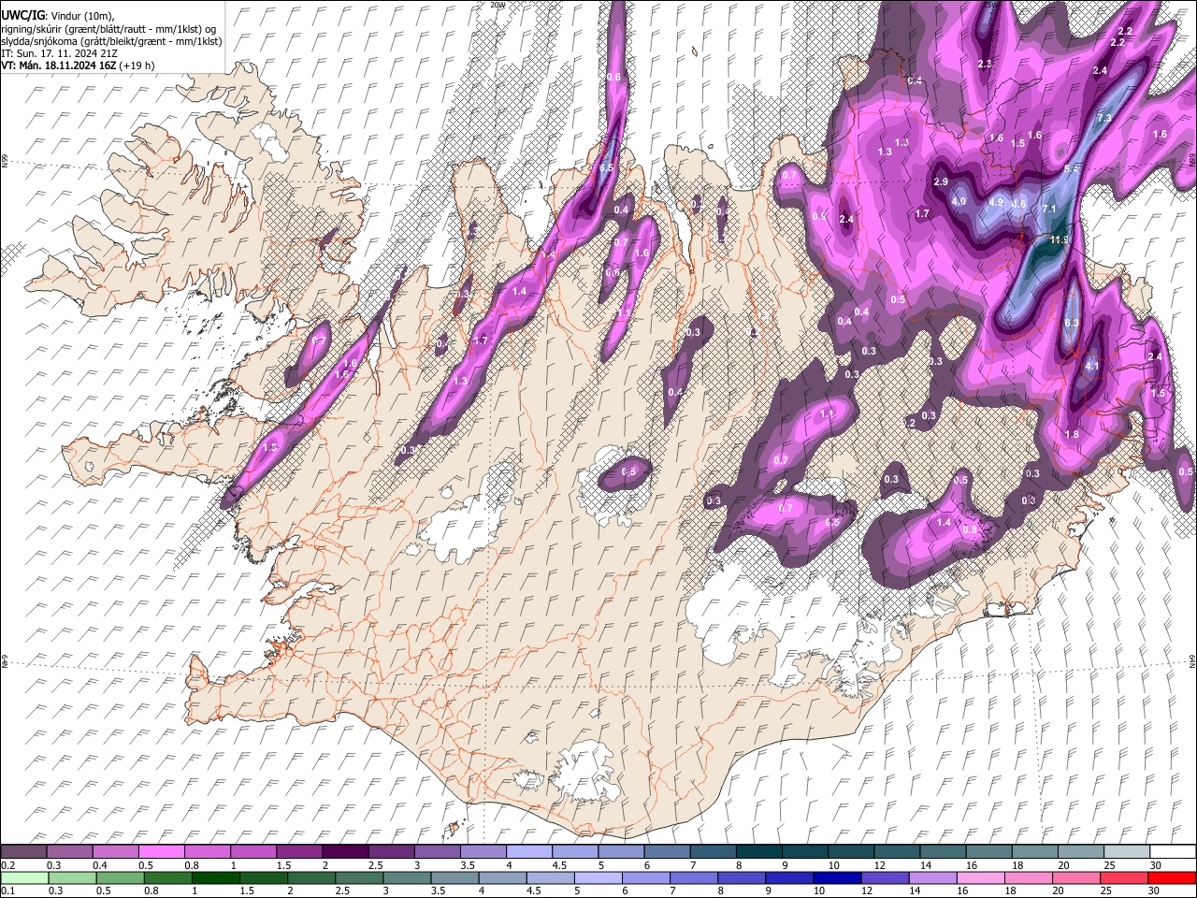Click the '0.1' label on the rain legend
The width and height of the screenshot is (1197, 898).
7,891
